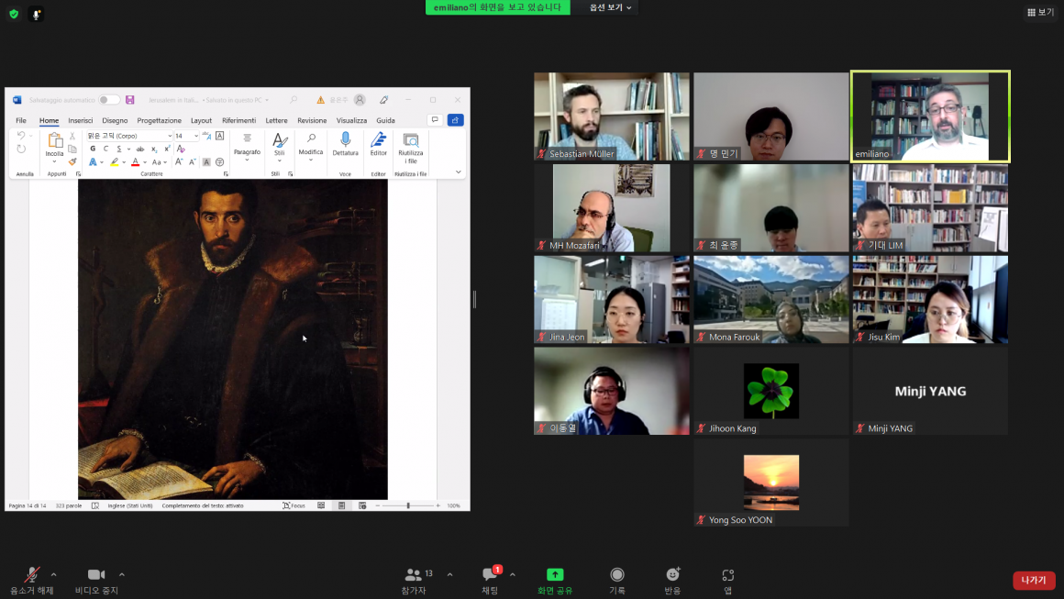Click the green share screen button
Screen dimensions: 1064x599
tap(555, 581)
